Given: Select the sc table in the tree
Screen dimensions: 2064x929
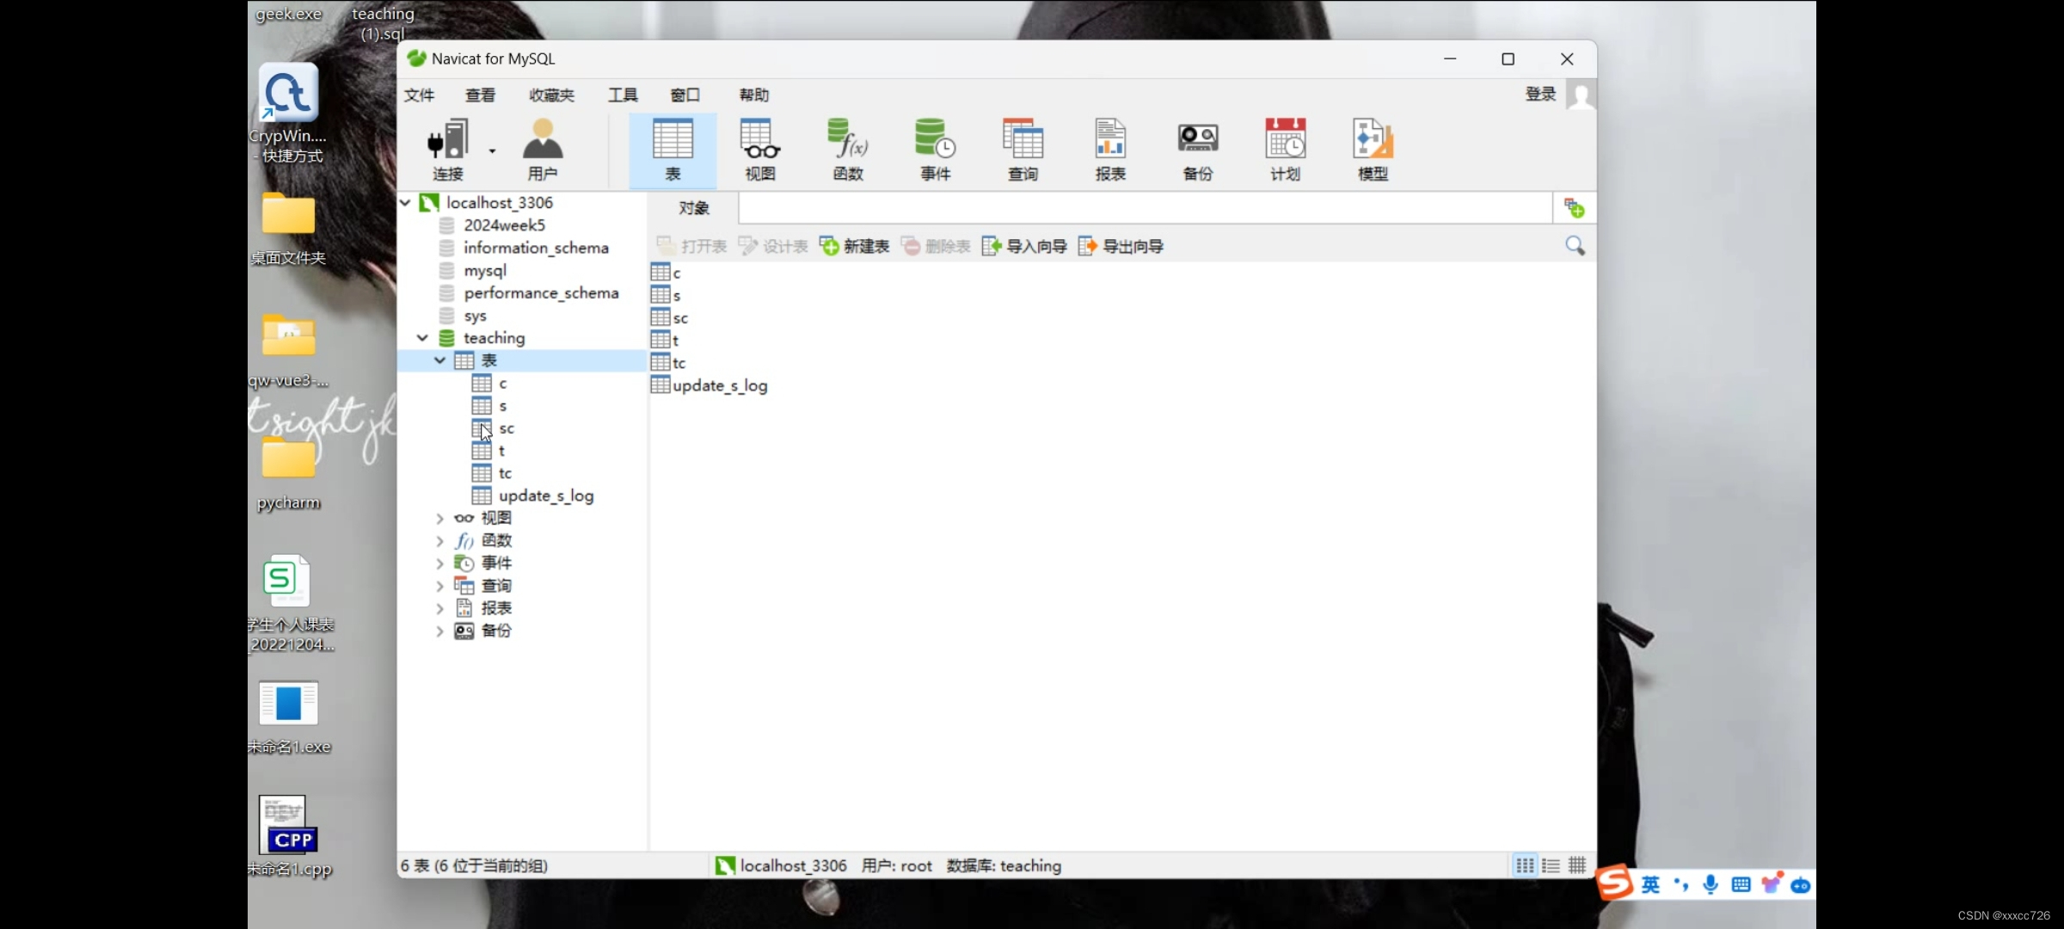Looking at the screenshot, I should [506, 428].
